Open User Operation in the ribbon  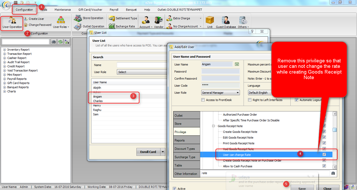[12, 23]
